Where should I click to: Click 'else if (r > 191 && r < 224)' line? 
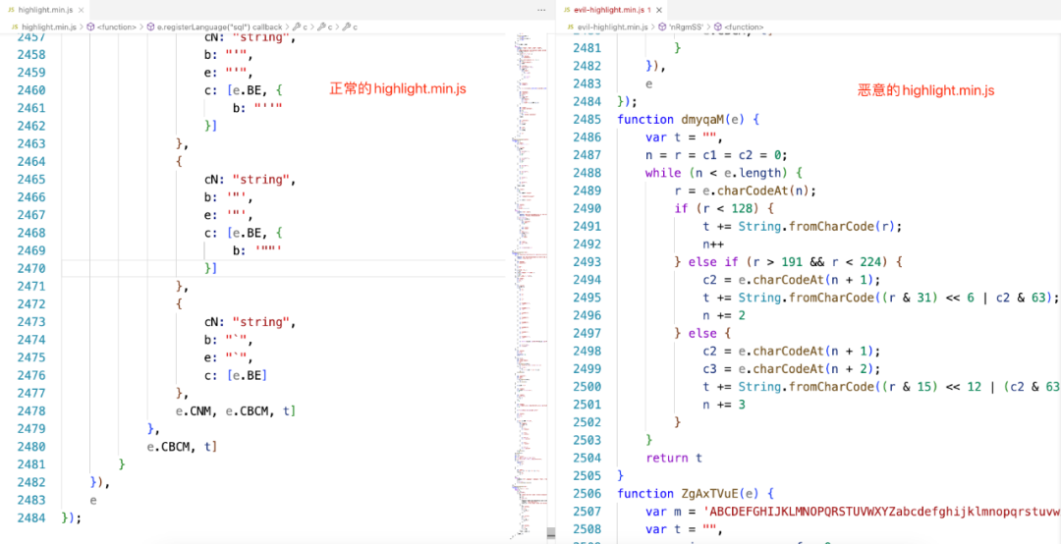[788, 262]
